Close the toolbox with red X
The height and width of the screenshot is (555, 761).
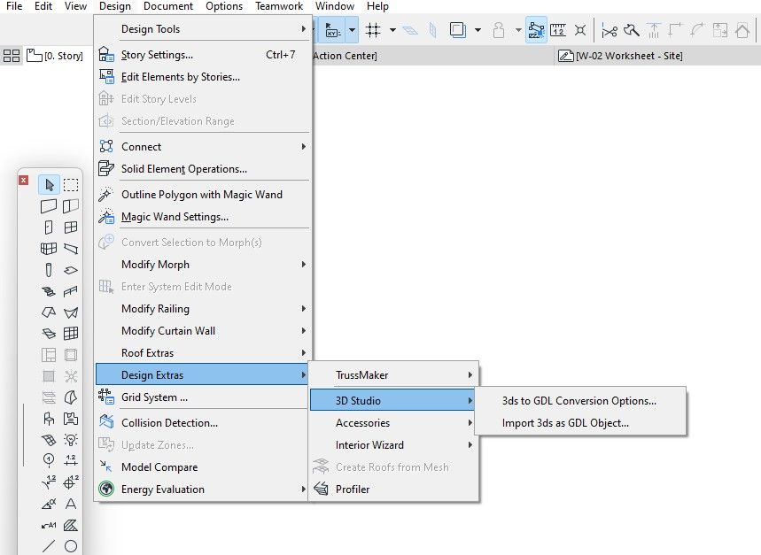(23, 180)
